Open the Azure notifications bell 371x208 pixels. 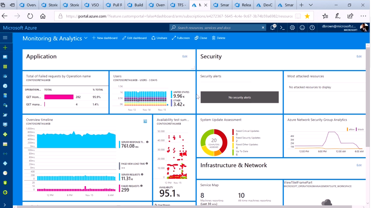tap(273, 28)
